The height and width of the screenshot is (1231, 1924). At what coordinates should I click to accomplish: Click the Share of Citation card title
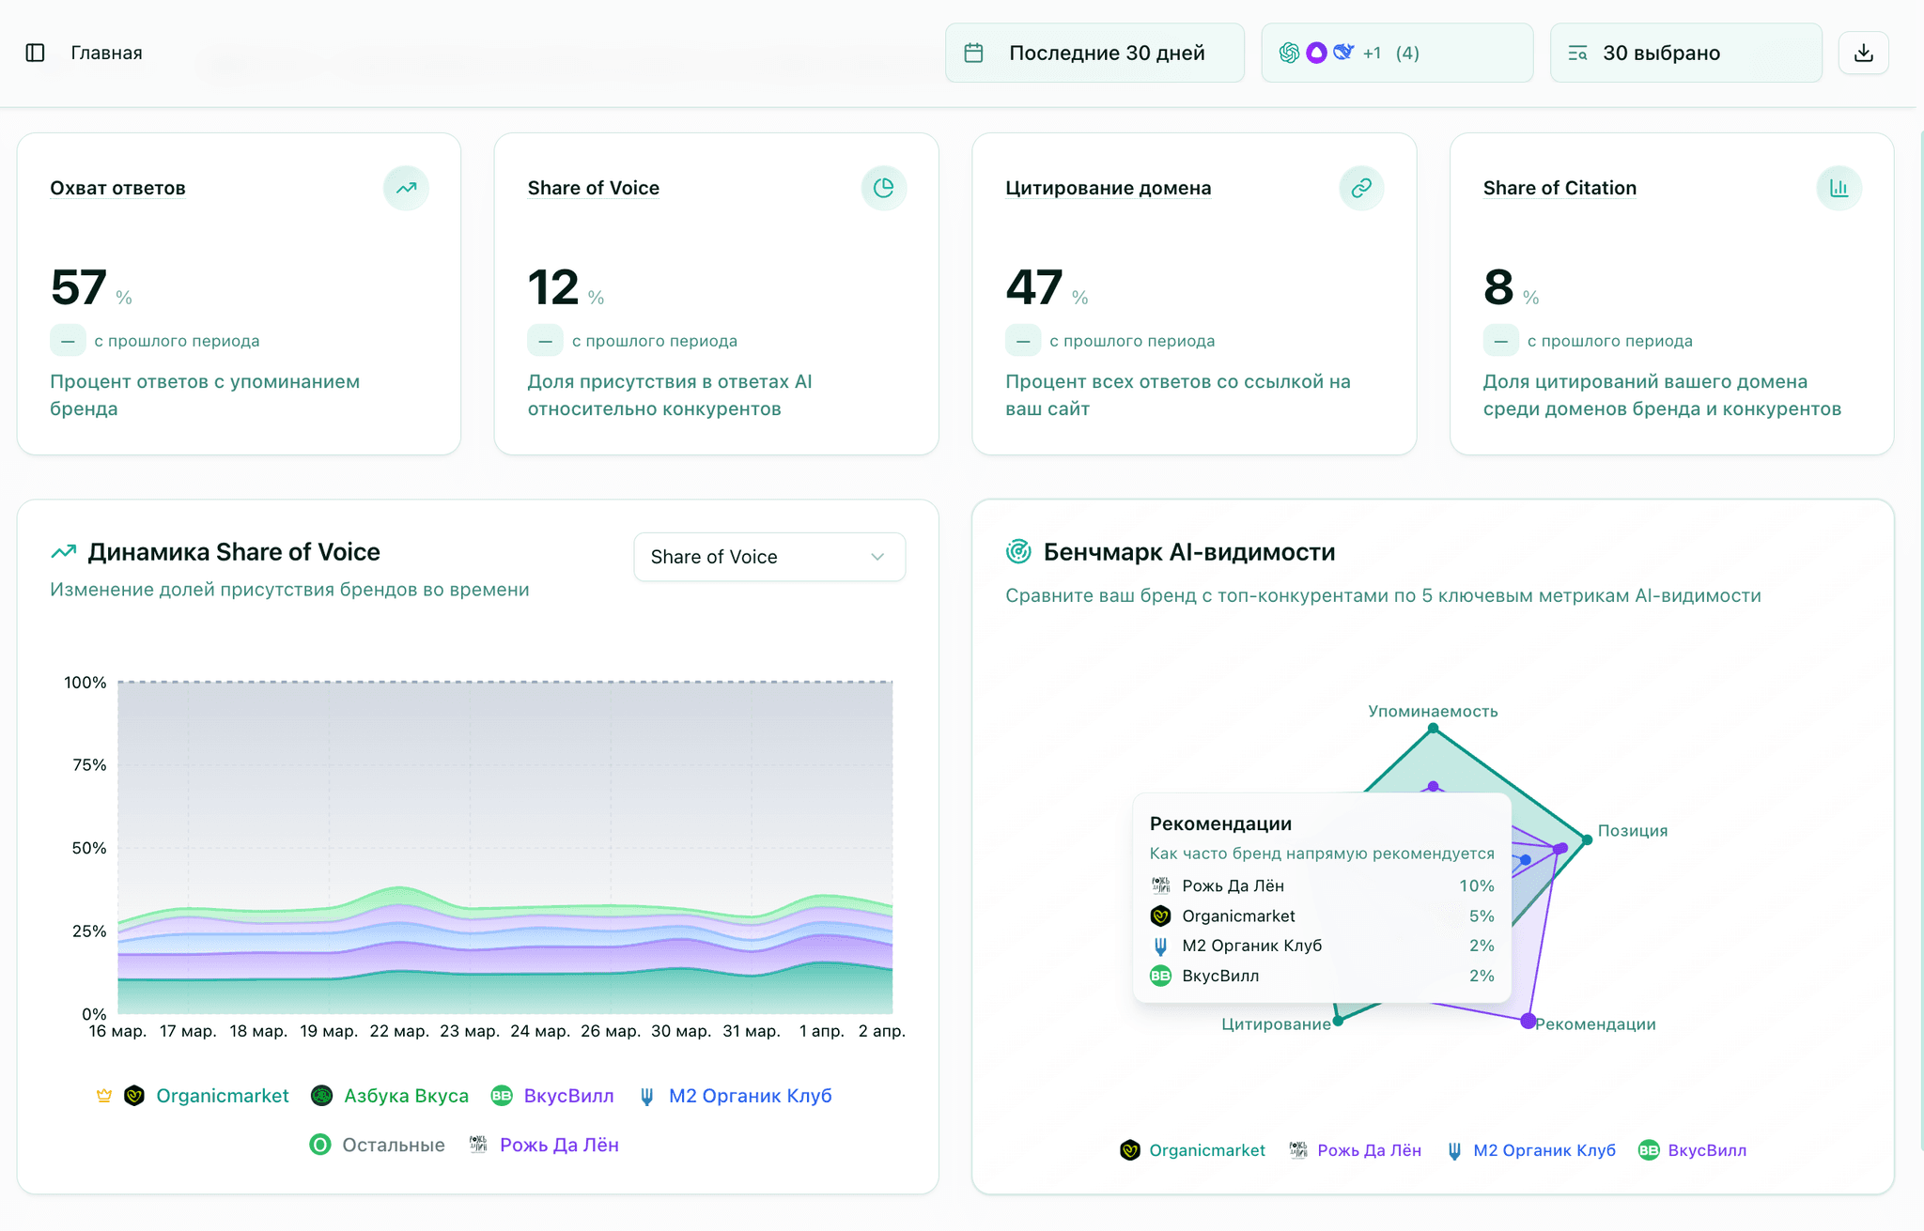click(1559, 188)
